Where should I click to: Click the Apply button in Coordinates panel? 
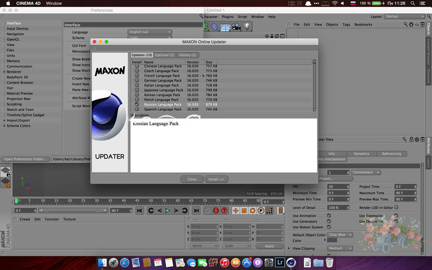(270, 246)
